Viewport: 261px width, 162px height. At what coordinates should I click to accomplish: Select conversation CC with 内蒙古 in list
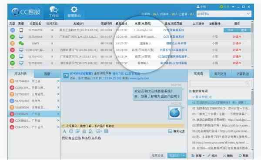click(34, 88)
